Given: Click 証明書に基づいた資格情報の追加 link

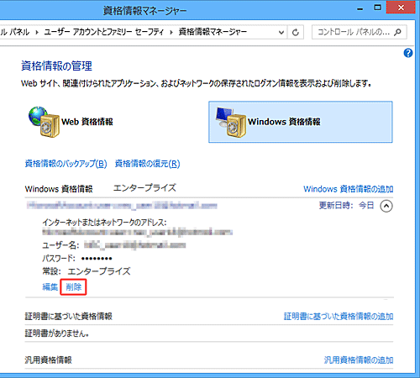Looking at the screenshot, I should pyautogui.click(x=339, y=317).
